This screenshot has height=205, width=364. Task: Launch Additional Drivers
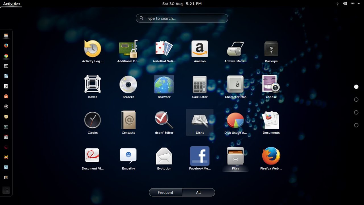(129, 52)
